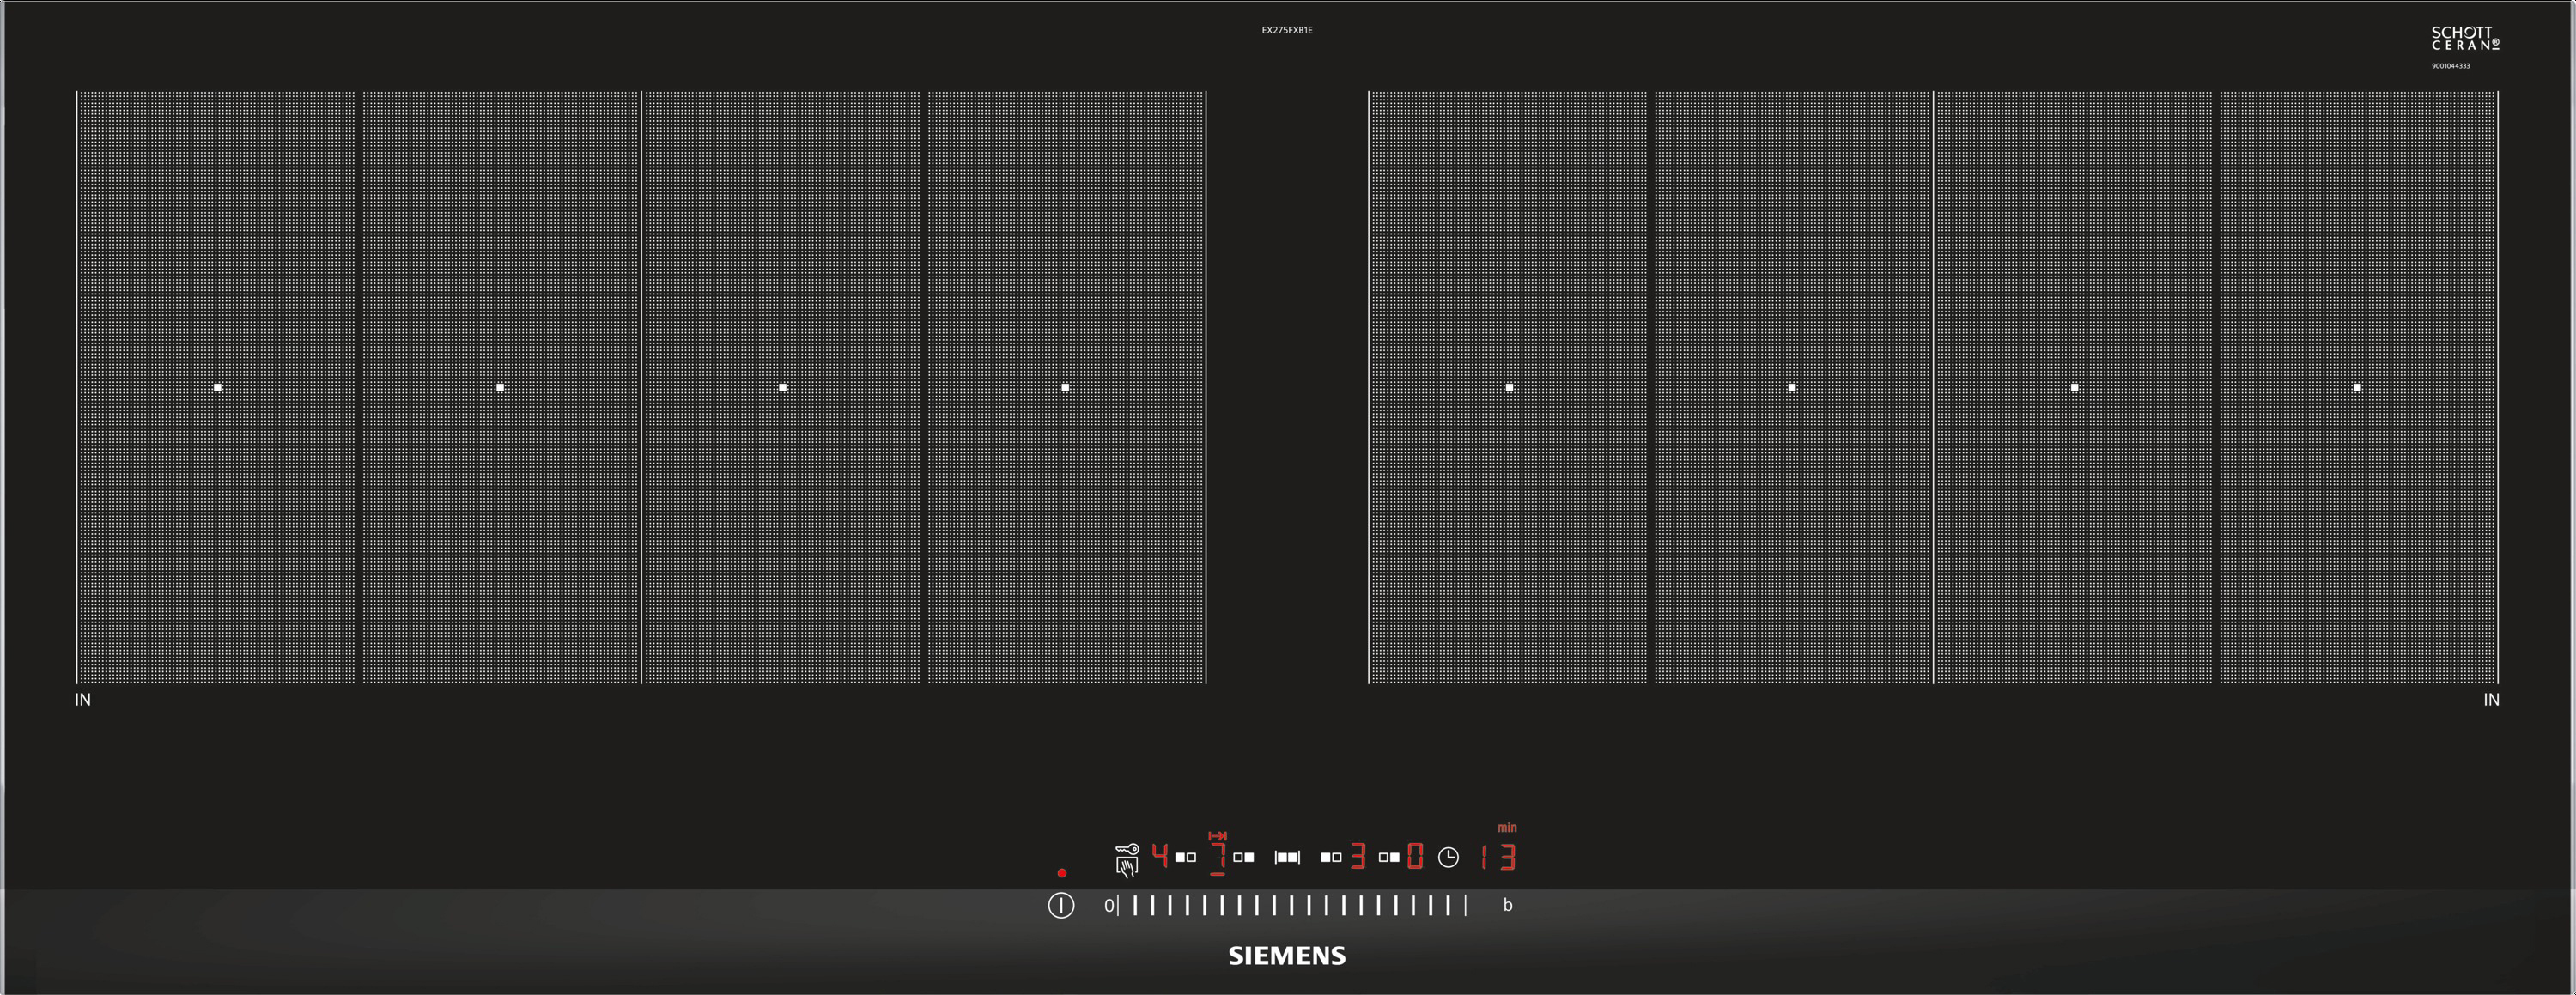This screenshot has height=995, width=2576.
Task: Tap the center dot of the rightmost cooking zone
Action: pos(2357,387)
